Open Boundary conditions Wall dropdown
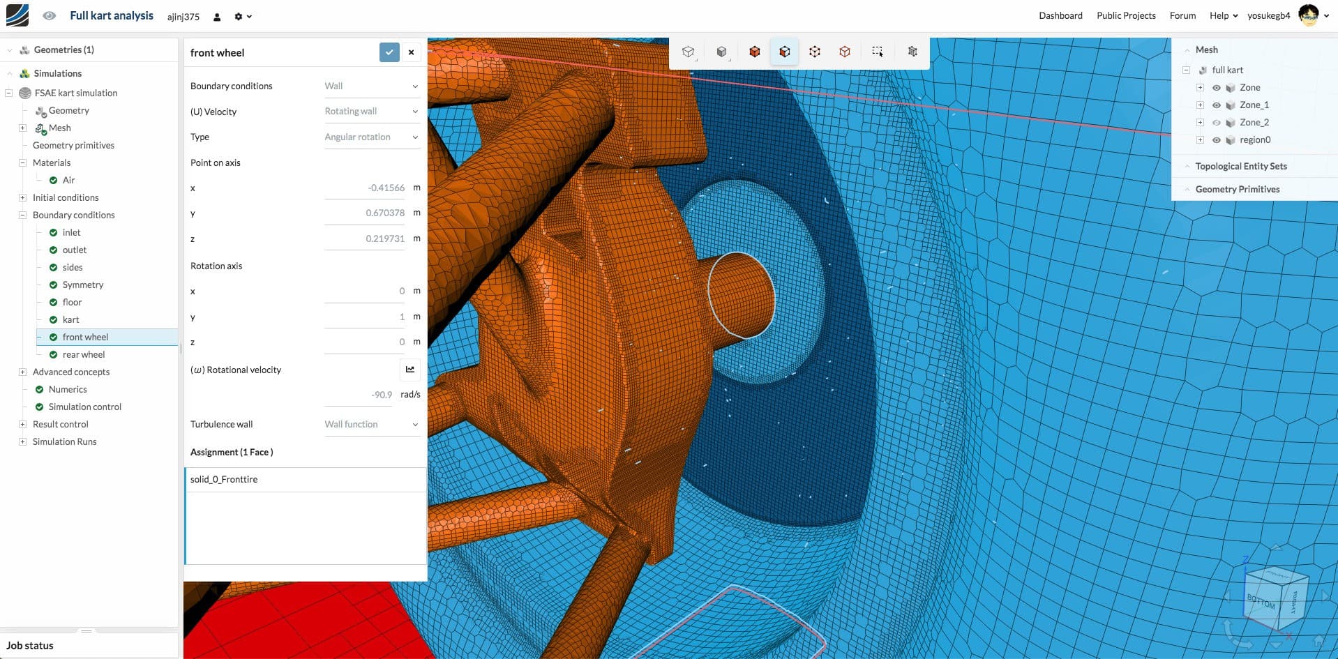Viewport: 1338px width, 659px height. (372, 86)
